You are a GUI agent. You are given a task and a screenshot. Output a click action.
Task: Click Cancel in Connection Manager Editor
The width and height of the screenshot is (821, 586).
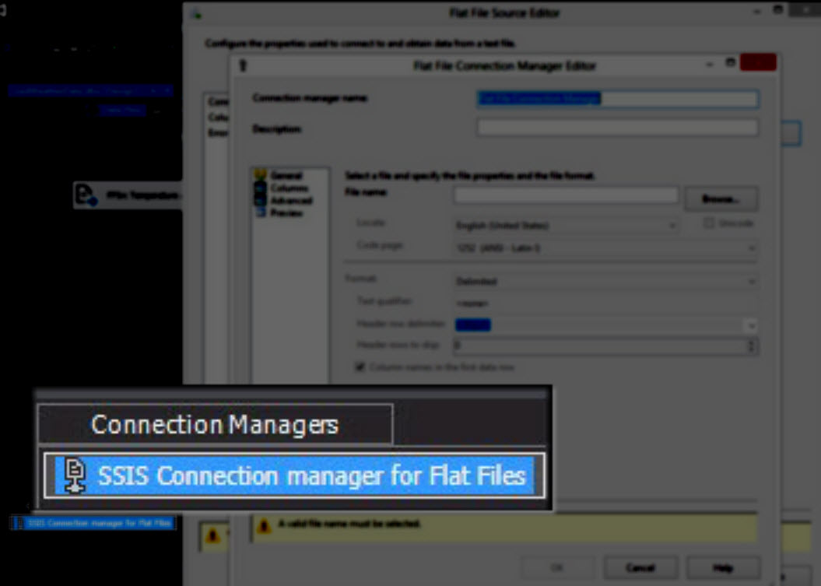pyautogui.click(x=640, y=567)
